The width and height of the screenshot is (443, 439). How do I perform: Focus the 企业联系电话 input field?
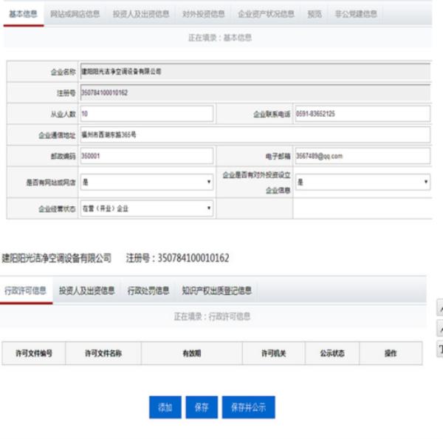pyautogui.click(x=363, y=114)
